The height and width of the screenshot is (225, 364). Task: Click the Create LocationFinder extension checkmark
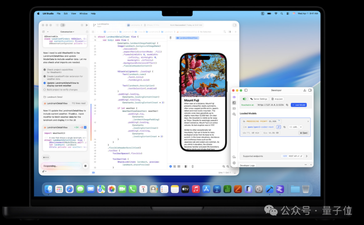coord(44,76)
